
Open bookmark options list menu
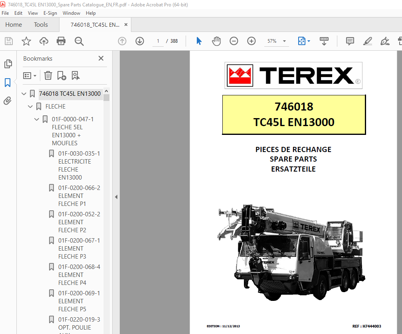[x=30, y=75]
